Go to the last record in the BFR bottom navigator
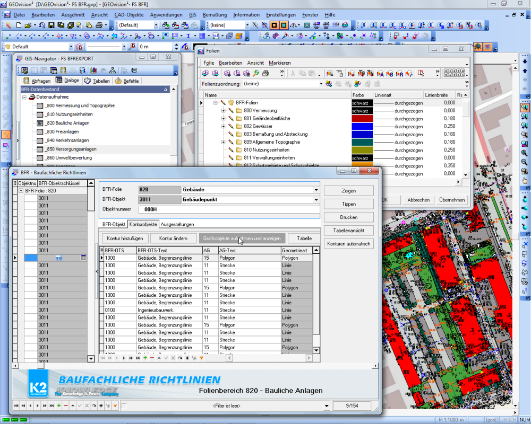 [52, 405]
